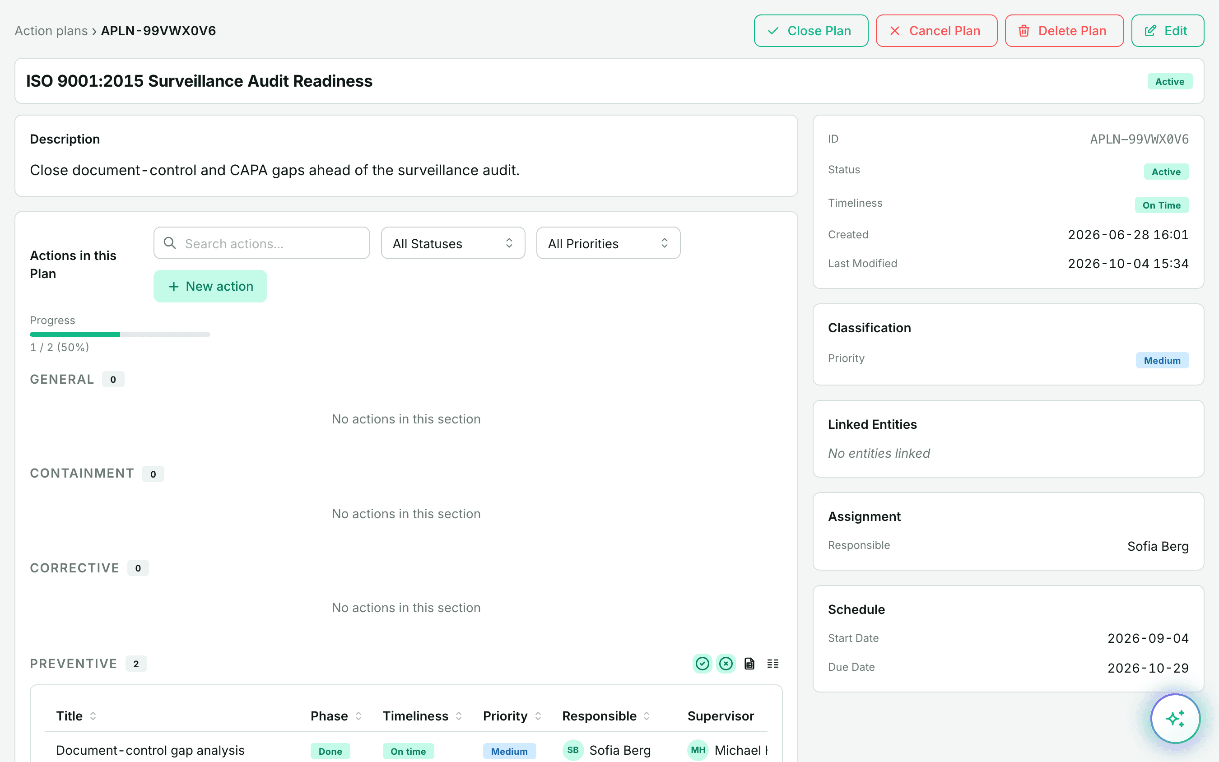The height and width of the screenshot is (762, 1219).
Task: Click the Delete Plan button
Action: 1064,31
